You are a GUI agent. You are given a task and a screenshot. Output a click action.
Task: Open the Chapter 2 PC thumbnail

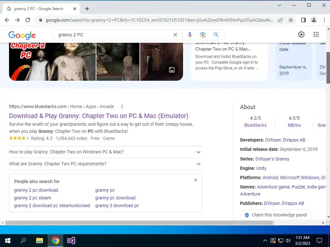click(x=52, y=62)
